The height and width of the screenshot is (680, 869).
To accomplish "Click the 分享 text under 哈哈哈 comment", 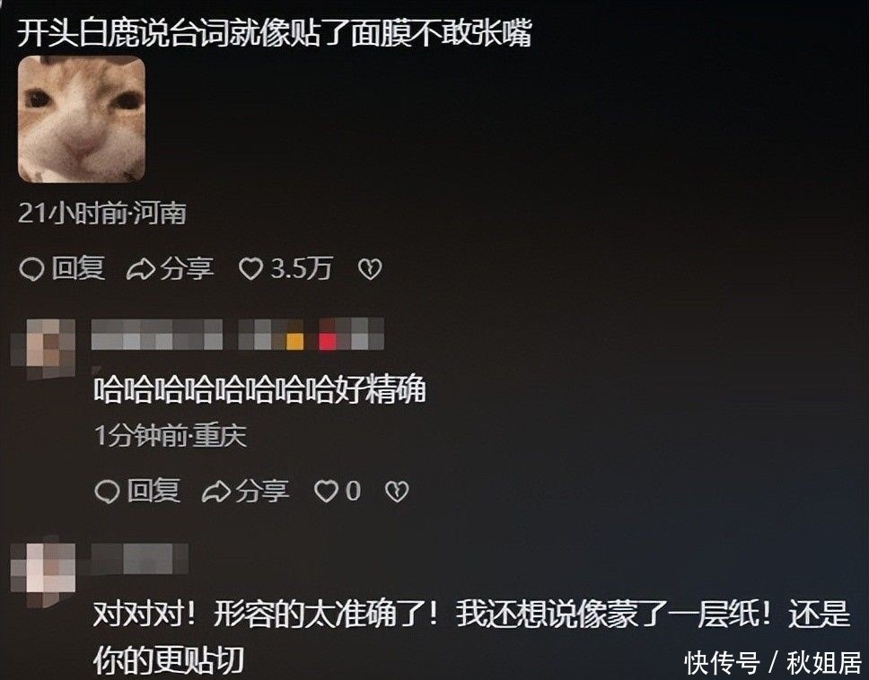I will (262, 491).
